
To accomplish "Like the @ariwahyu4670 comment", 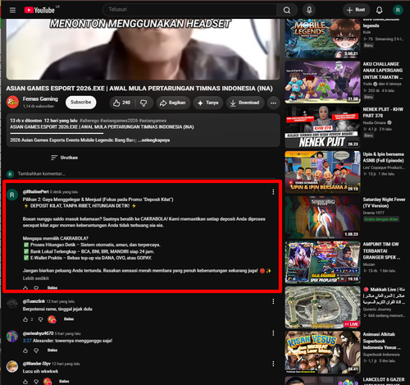I will pyautogui.click(x=25, y=351).
